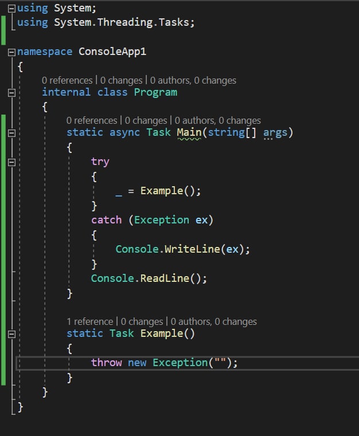Click the Exception type in catch clause
This screenshot has width=359, height=436.
coord(161,220)
